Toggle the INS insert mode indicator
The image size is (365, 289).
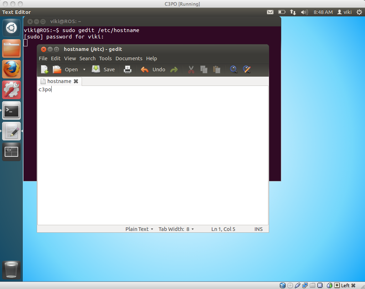(x=258, y=229)
